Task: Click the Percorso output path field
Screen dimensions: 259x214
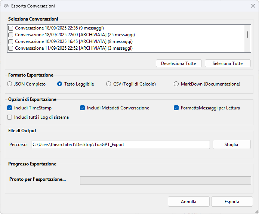Action: (x=121, y=145)
